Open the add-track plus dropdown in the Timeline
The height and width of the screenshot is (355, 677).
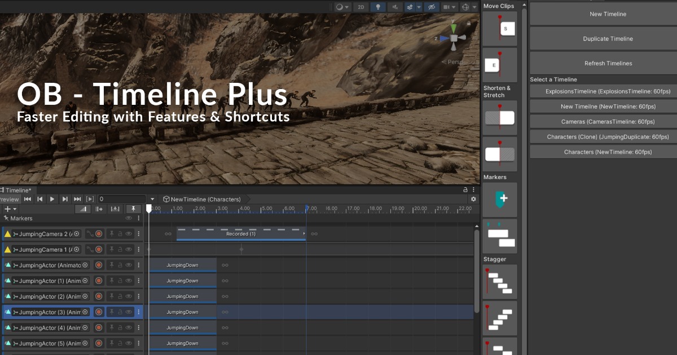pyautogui.click(x=10, y=208)
